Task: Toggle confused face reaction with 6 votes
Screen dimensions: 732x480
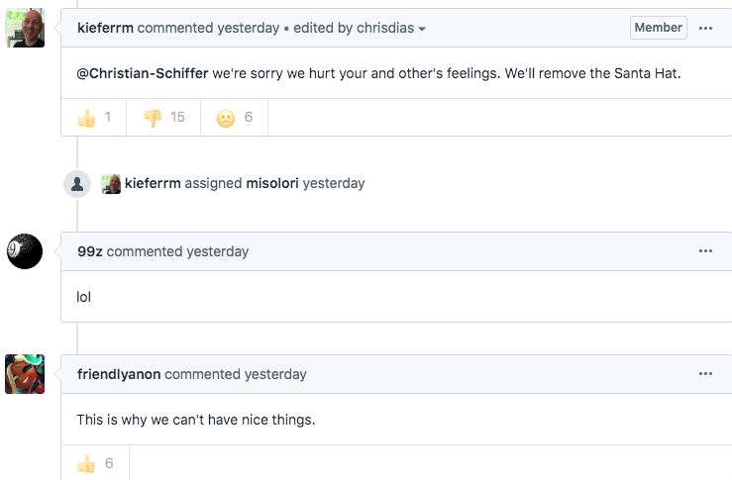Action: (x=235, y=118)
